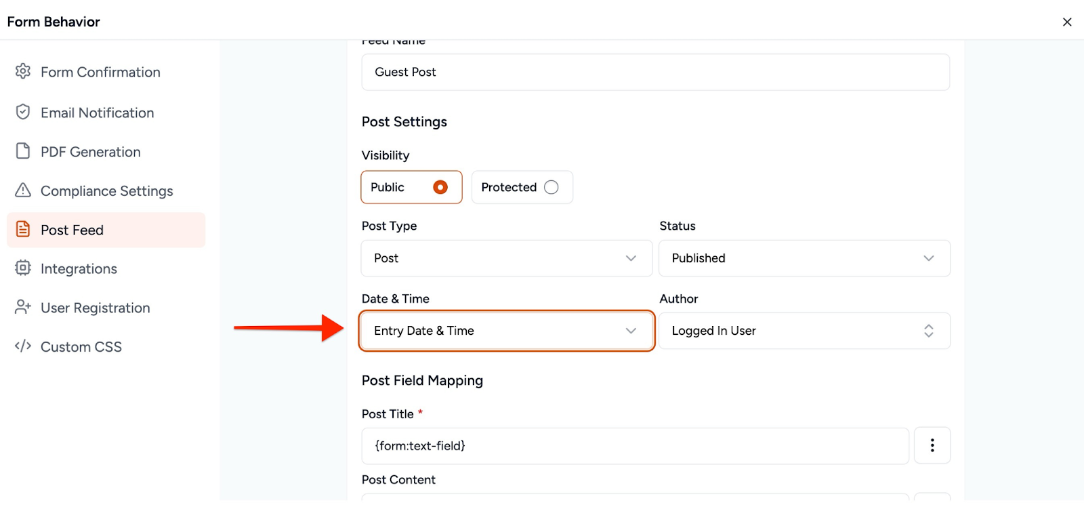Choose the Protected visibility option
The height and width of the screenshot is (507, 1084).
pyautogui.click(x=551, y=187)
